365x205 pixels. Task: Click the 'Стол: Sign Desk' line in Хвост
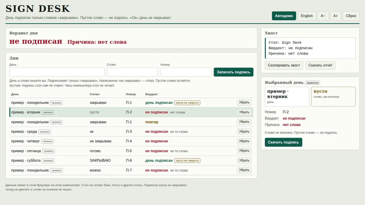click(x=285, y=43)
